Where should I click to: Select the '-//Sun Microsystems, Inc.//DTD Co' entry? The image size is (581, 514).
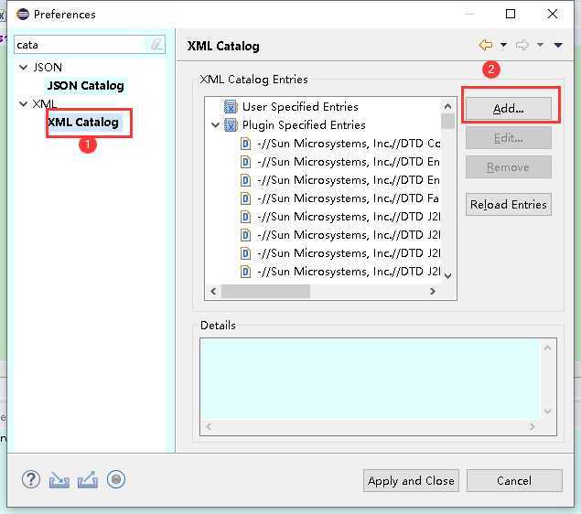pos(340,144)
